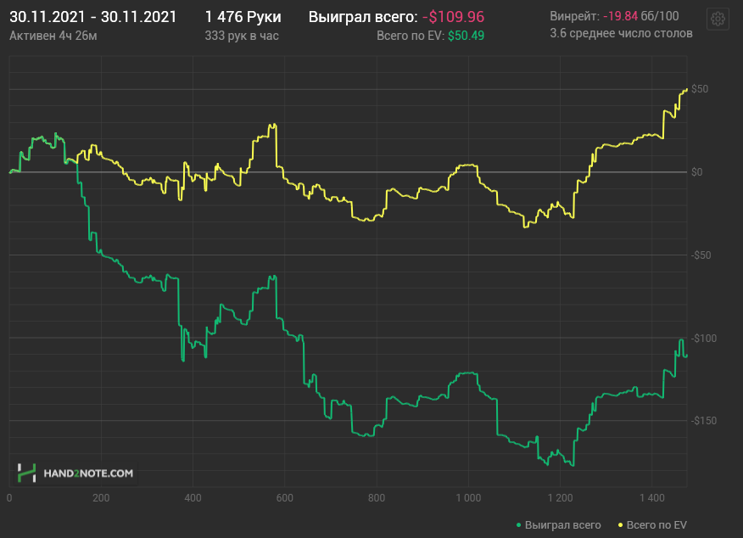Click the yellow legend dot
743x538 pixels.
pos(620,525)
